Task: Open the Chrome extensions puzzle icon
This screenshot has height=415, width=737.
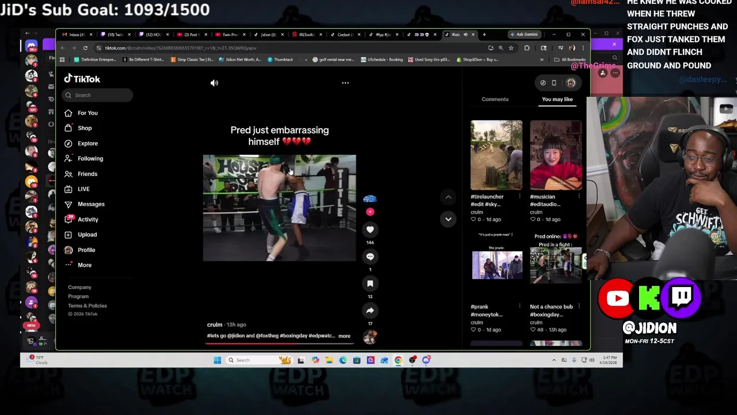Action: coord(527,48)
